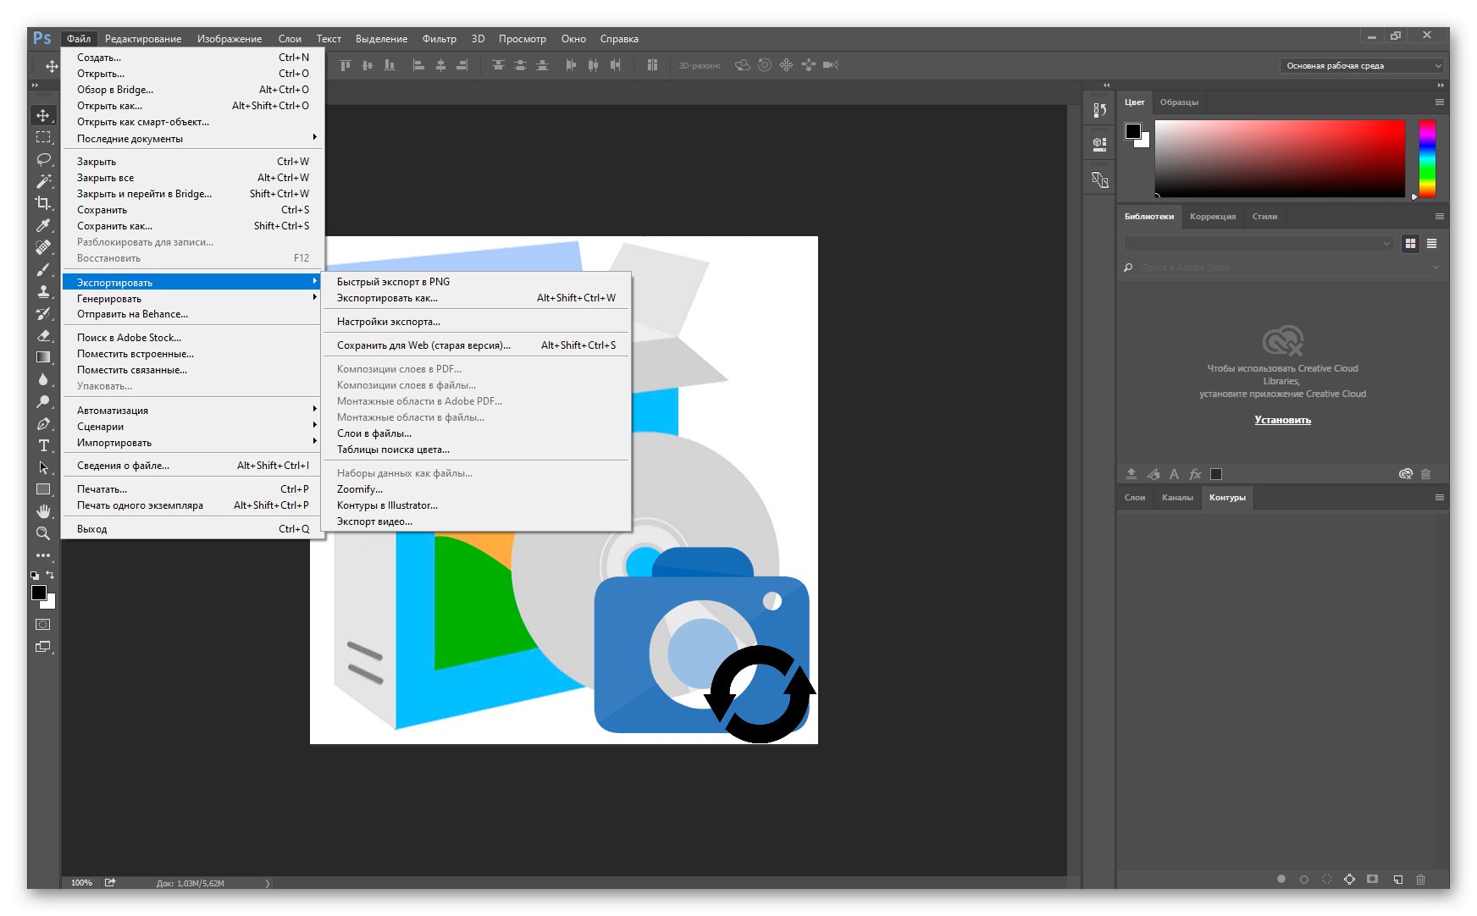1477x916 pixels.
Task: Switch to the 'Слои' tab
Action: [x=1135, y=498]
